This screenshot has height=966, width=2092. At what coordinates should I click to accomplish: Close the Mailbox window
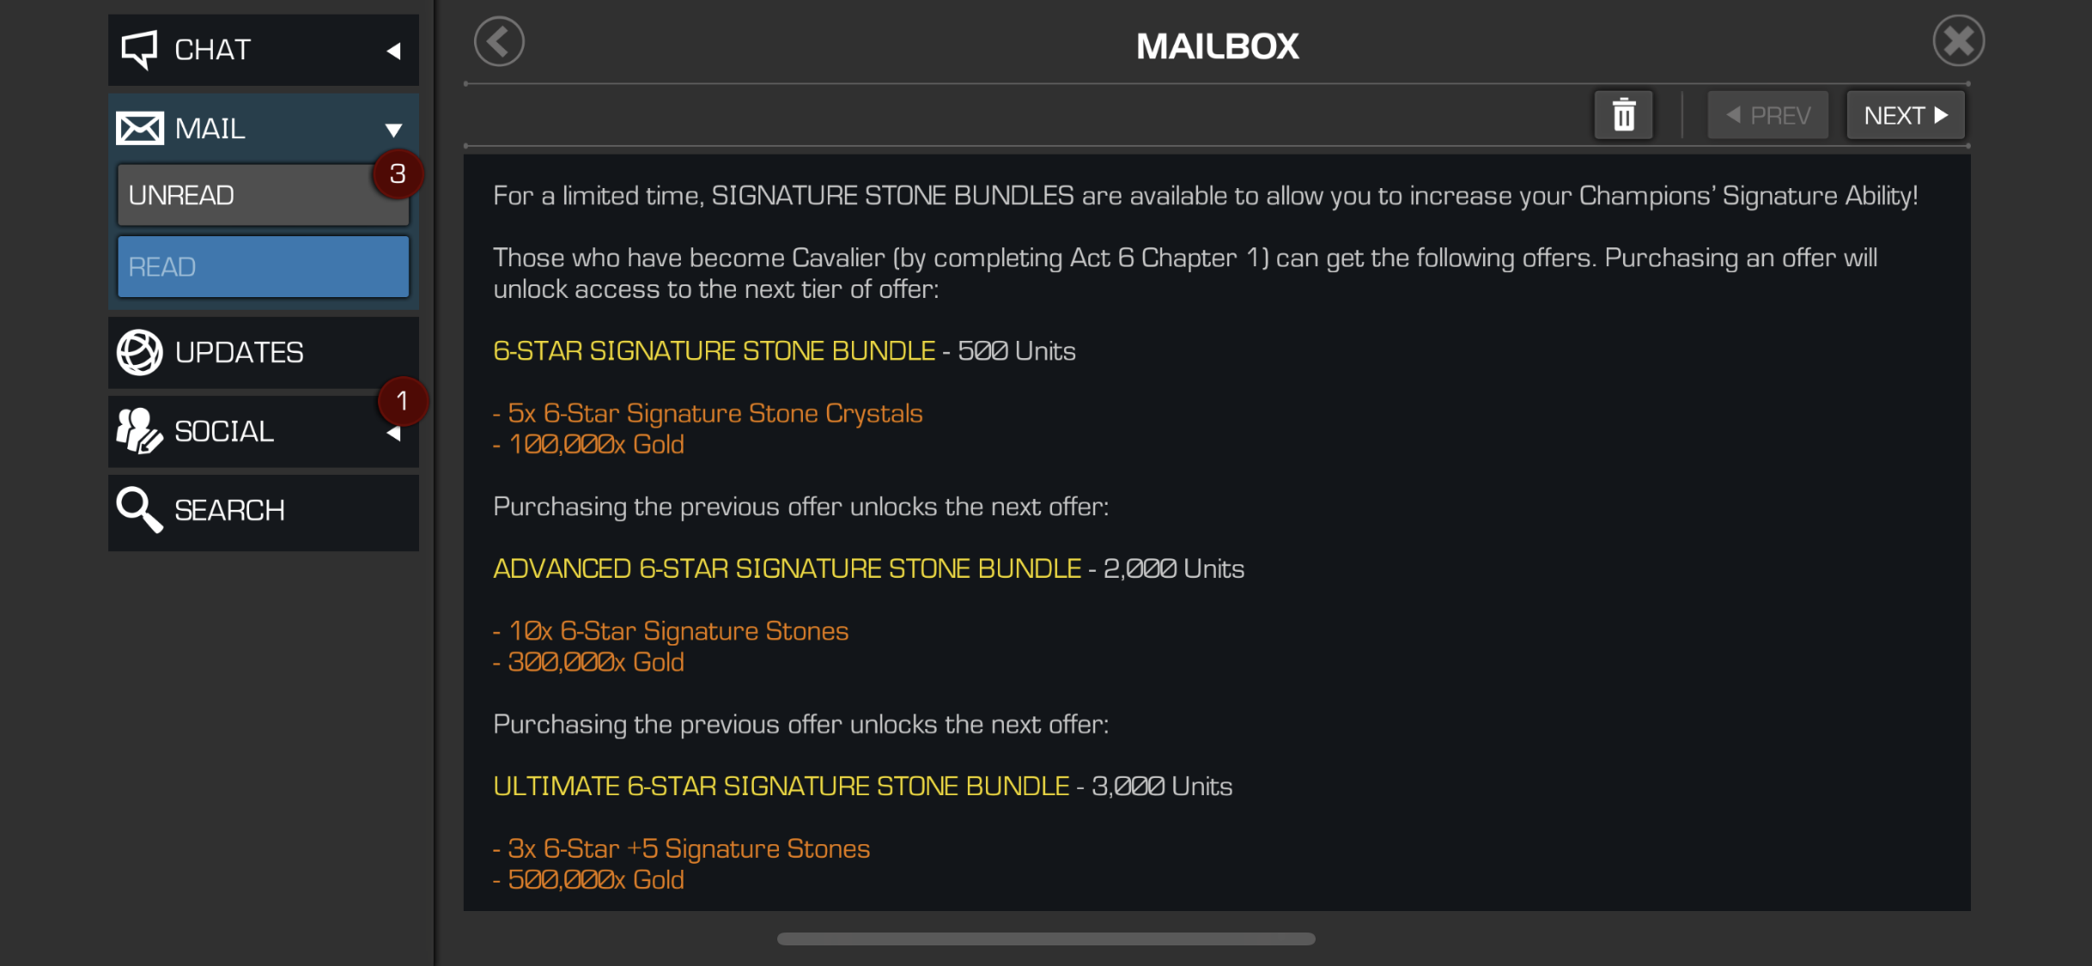tap(1958, 40)
